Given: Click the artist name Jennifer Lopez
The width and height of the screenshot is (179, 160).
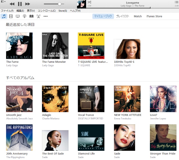Looking at the screenshot, I should coord(158,118).
